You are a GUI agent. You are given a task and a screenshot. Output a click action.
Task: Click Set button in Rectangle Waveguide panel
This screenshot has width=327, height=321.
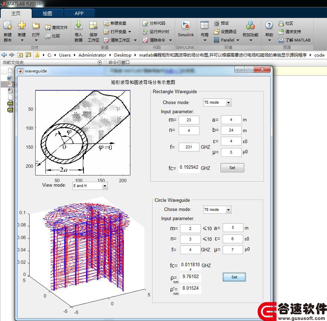(x=232, y=168)
